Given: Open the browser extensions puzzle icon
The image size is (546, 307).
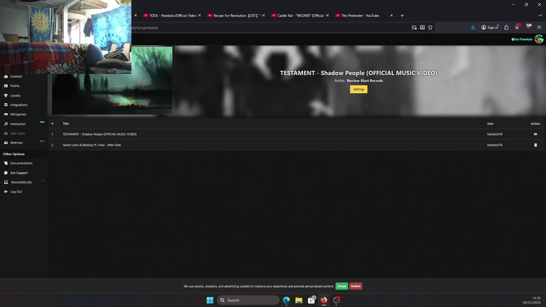Looking at the screenshot, I should 506,27.
